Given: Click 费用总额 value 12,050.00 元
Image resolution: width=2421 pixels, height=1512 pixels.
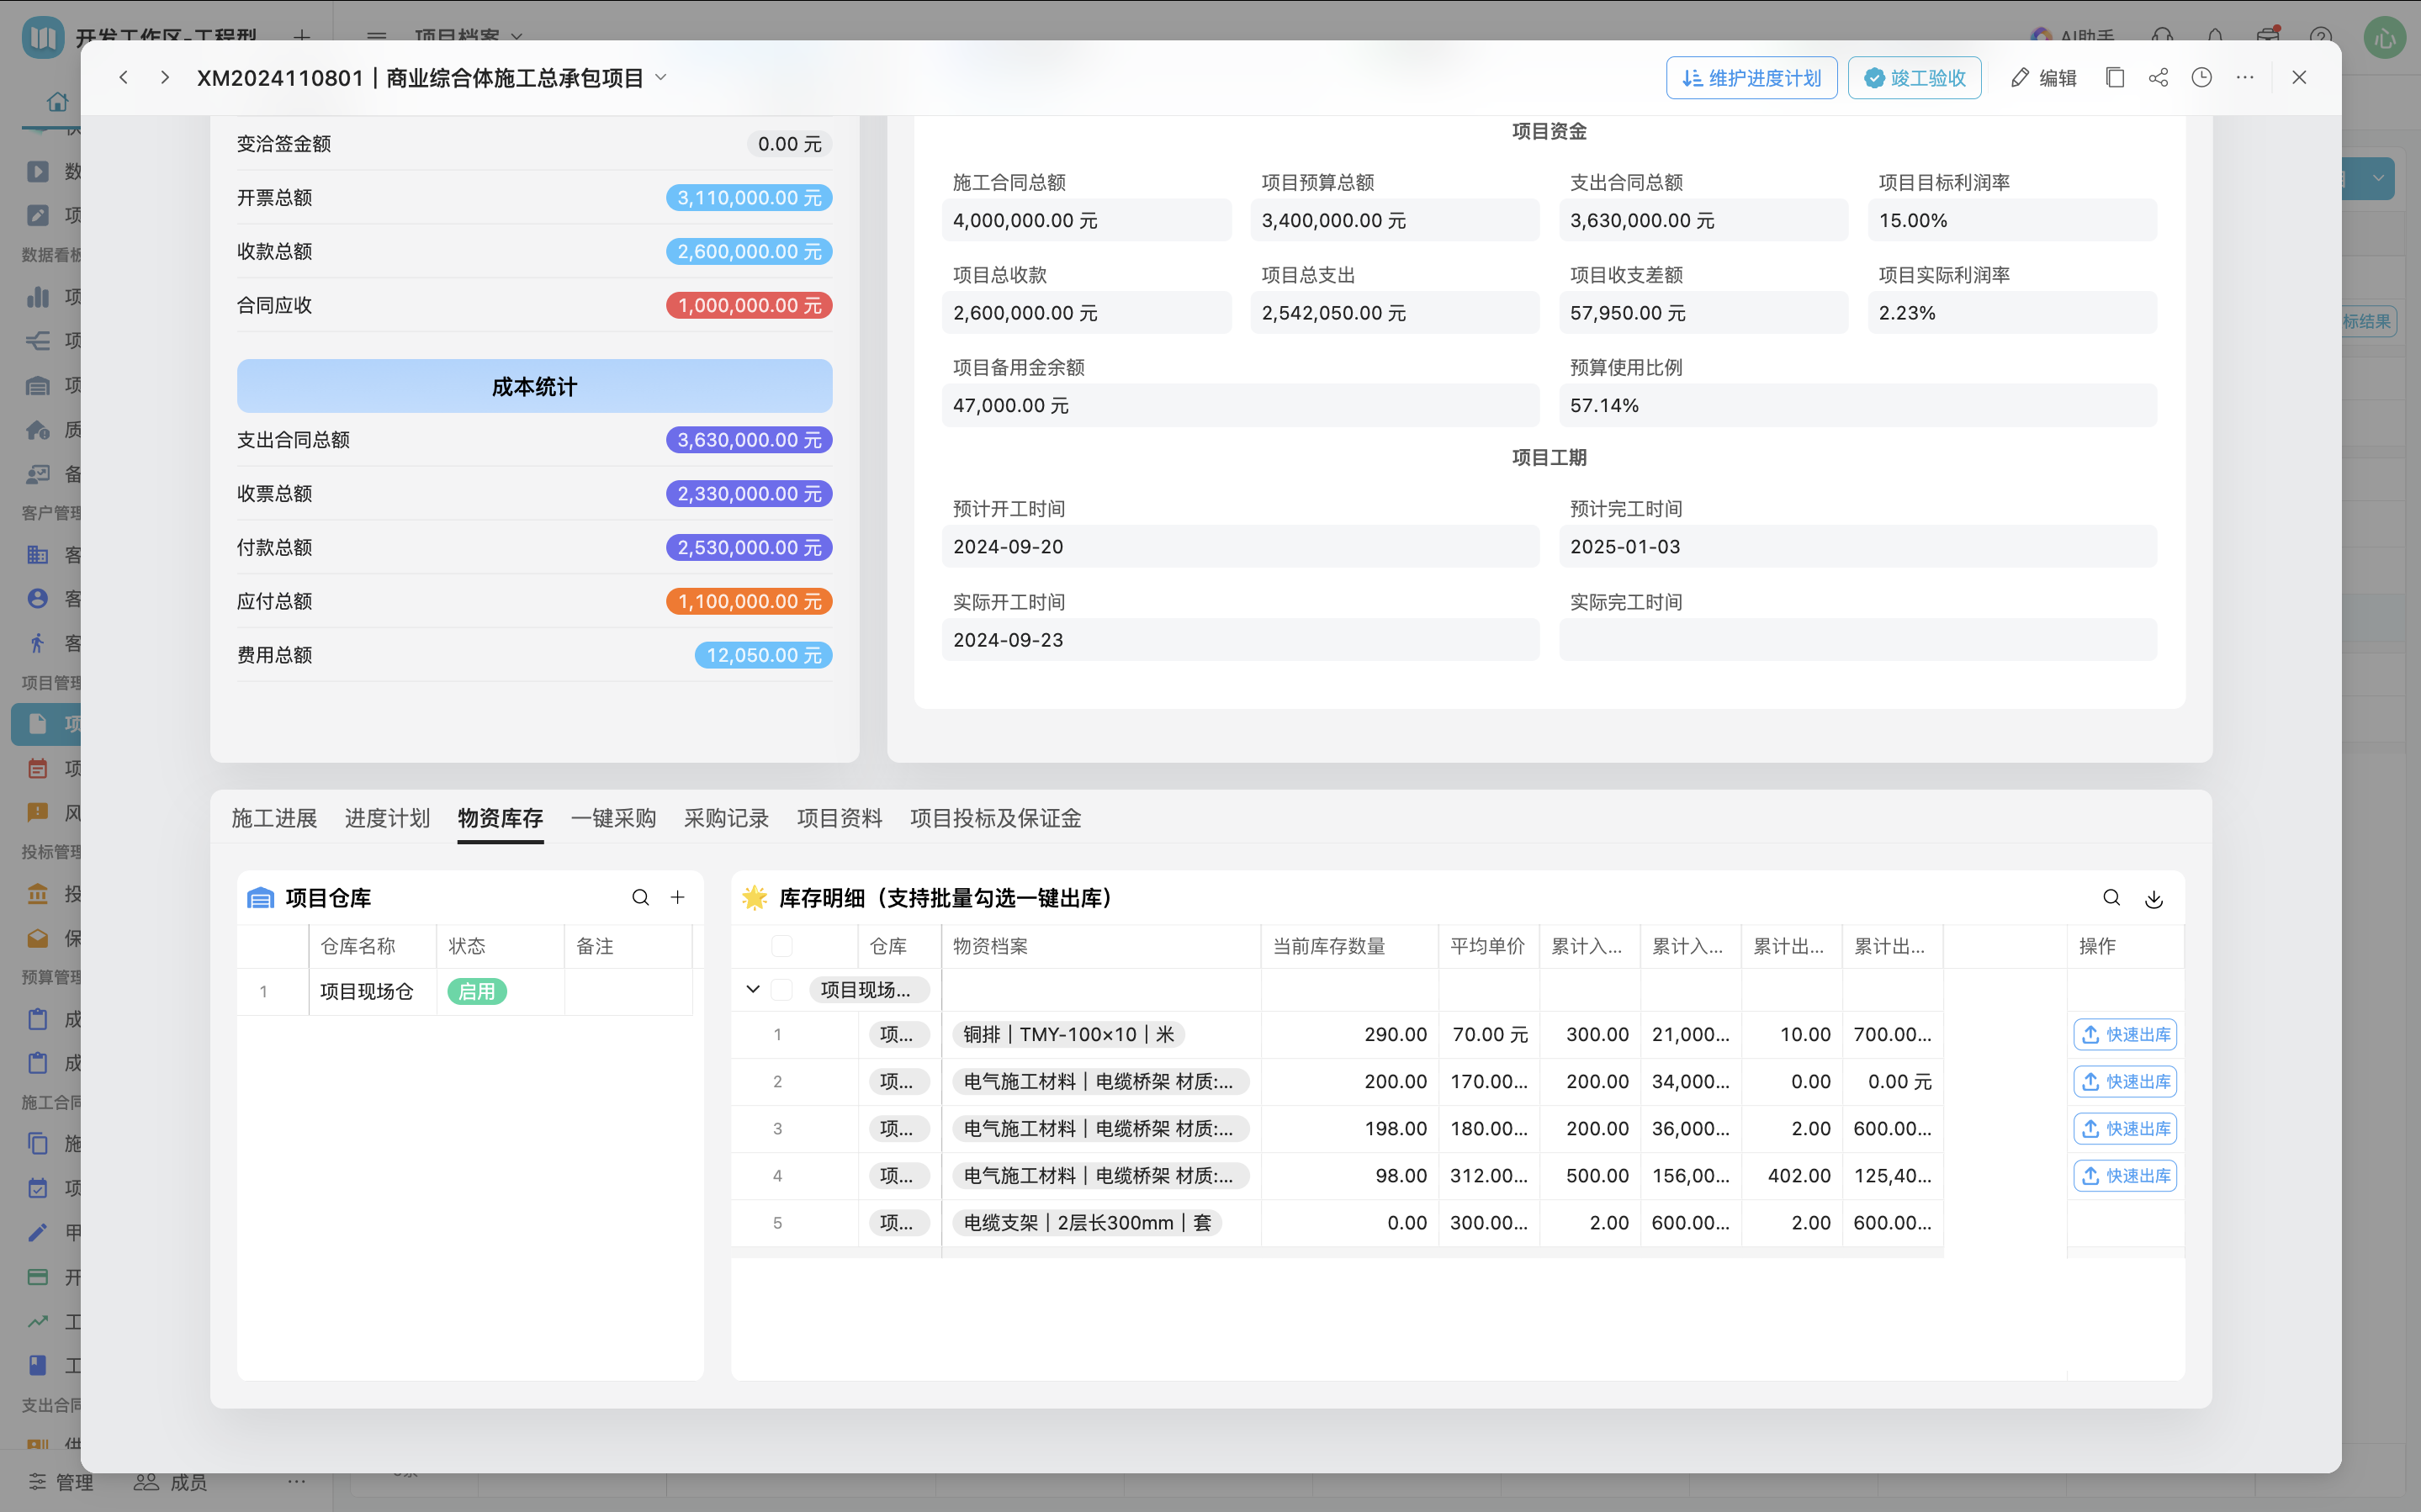Looking at the screenshot, I should (763, 655).
